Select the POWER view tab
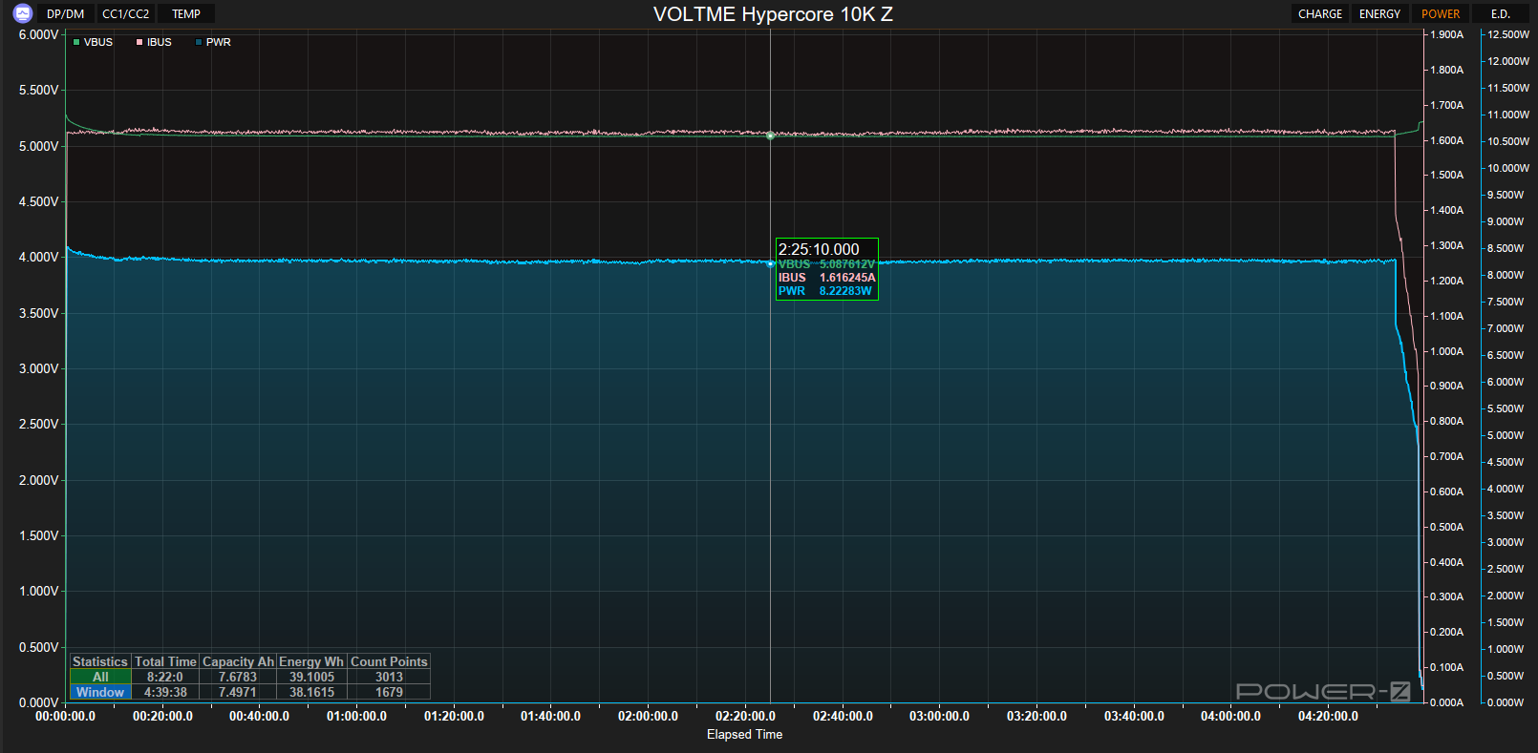 point(1441,14)
